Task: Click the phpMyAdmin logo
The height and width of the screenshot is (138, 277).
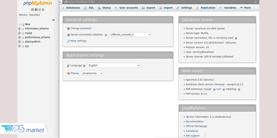Action: [38, 3]
